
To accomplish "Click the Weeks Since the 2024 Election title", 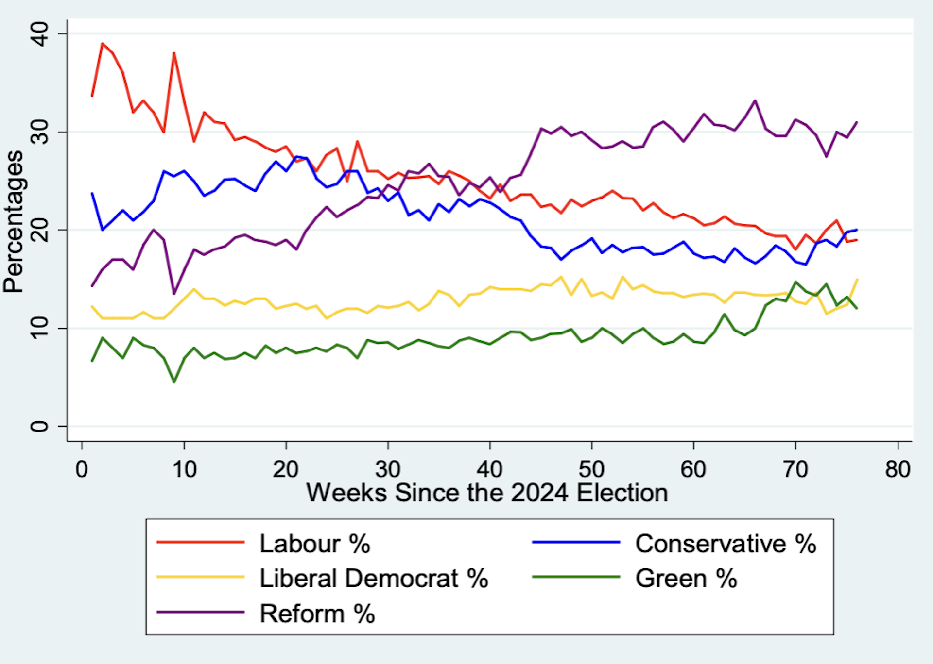I will [487, 493].
